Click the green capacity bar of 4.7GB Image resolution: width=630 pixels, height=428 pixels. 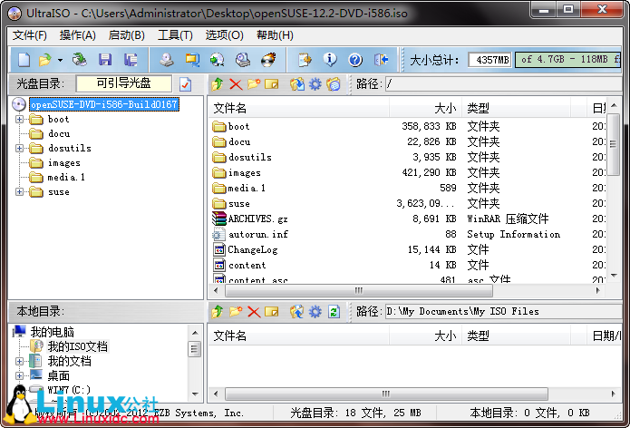[x=568, y=60]
